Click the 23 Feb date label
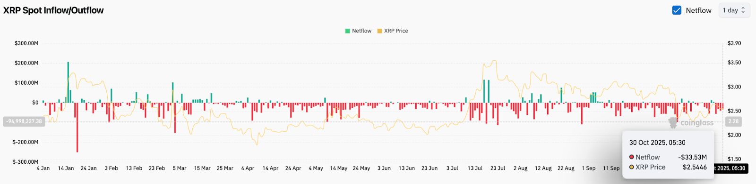This screenshot has height=184, width=756. pyautogui.click(x=157, y=168)
